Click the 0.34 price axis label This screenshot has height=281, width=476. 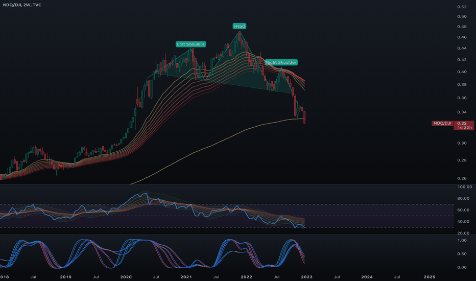462,112
